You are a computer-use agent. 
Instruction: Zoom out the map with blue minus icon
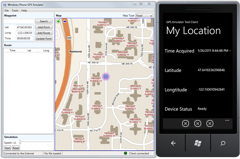click(65, 22)
